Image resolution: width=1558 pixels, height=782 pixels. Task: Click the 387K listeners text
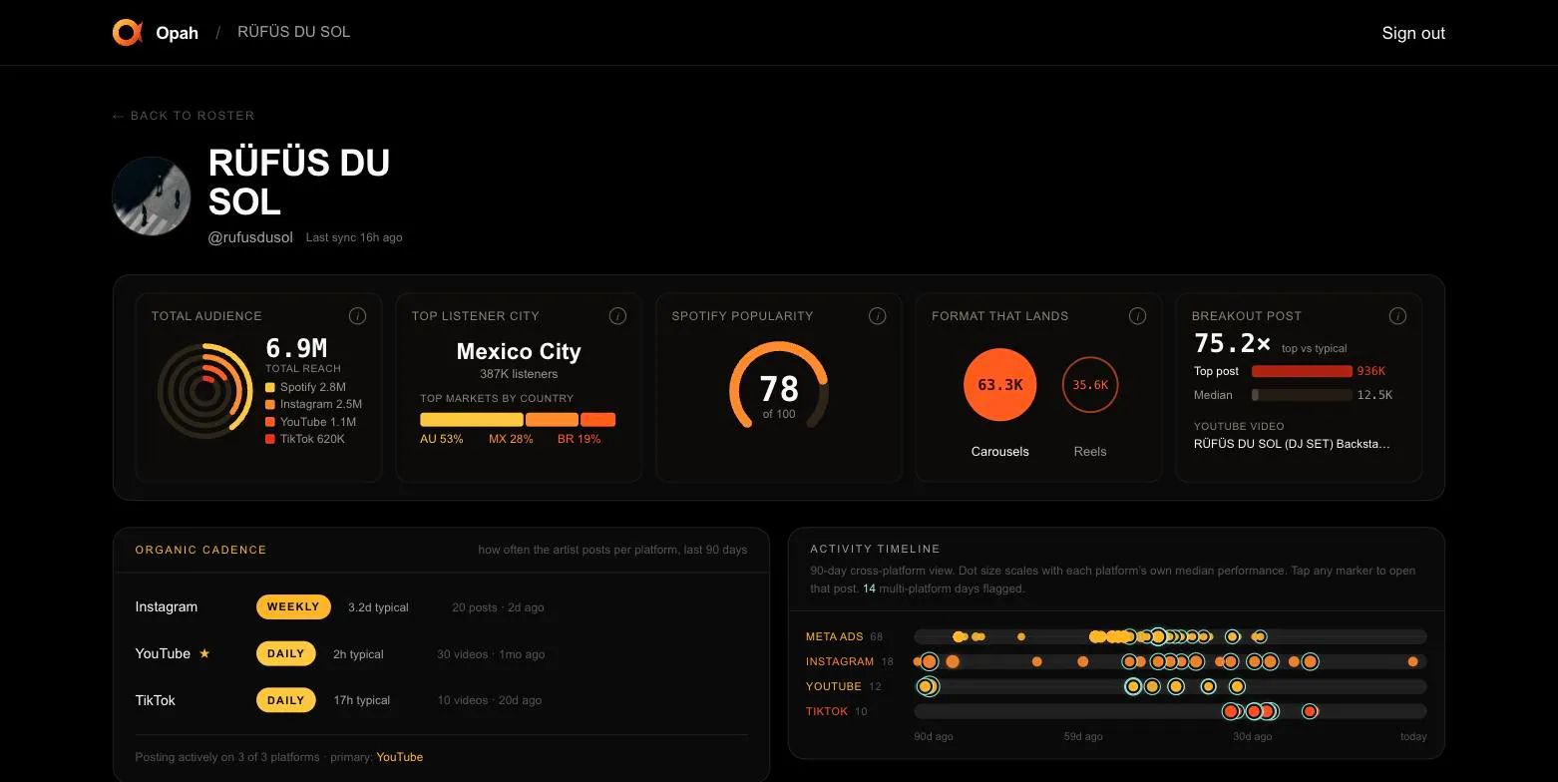(x=519, y=374)
